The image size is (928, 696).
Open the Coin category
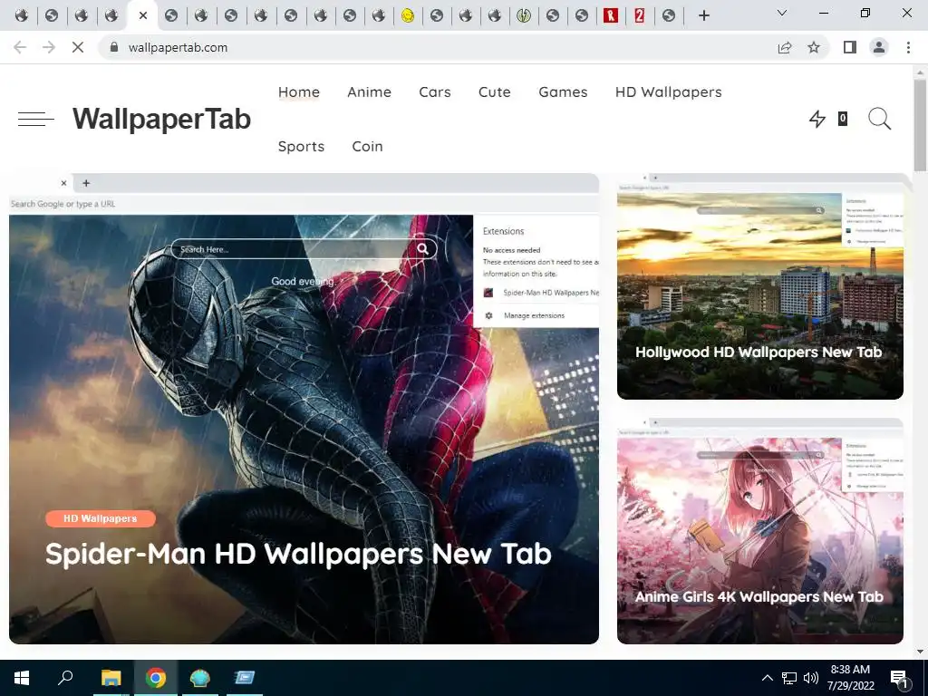[x=368, y=146]
